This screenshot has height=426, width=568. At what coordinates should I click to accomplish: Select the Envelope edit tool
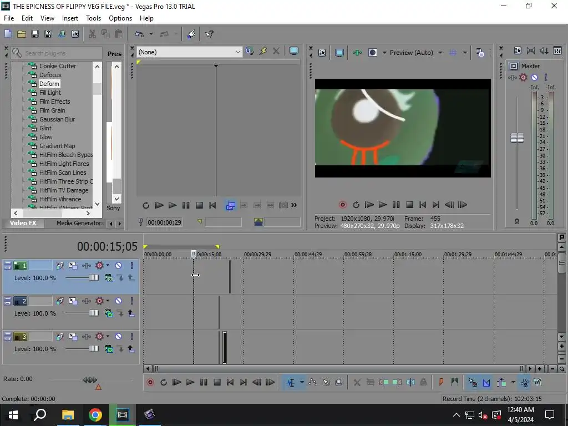[x=313, y=383]
